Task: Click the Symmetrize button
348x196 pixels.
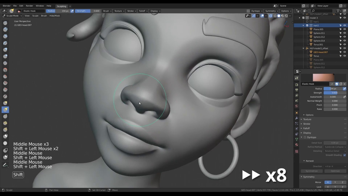Action: click(312, 171)
